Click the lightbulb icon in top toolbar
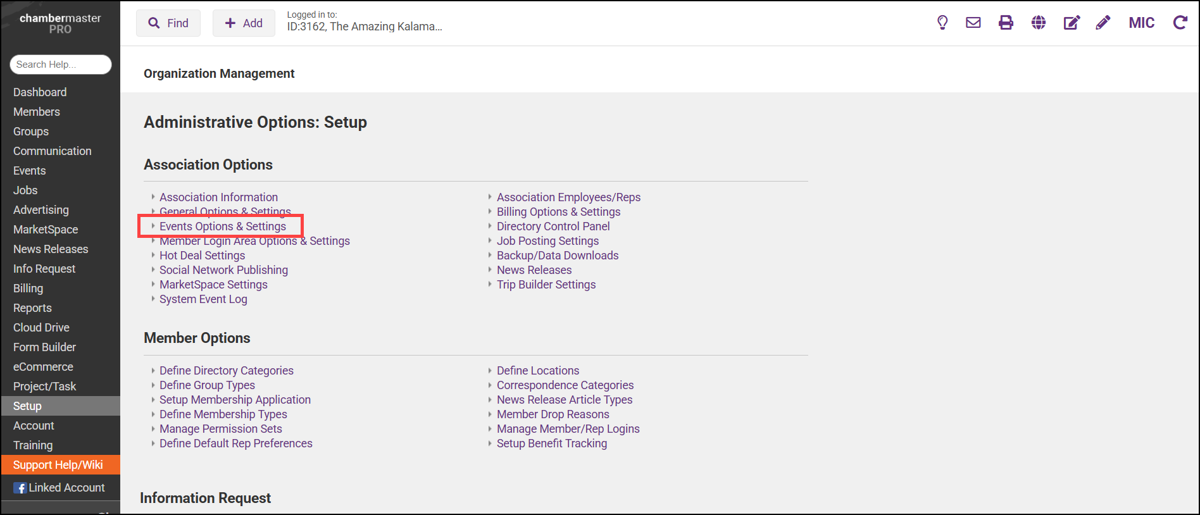Image resolution: width=1200 pixels, height=515 pixels. click(x=942, y=23)
